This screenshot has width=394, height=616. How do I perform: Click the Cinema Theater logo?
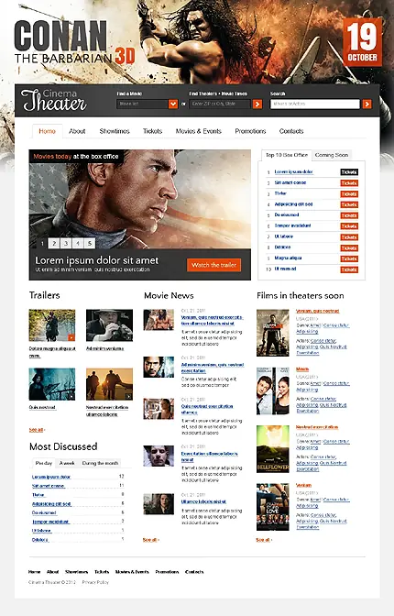coord(54,101)
